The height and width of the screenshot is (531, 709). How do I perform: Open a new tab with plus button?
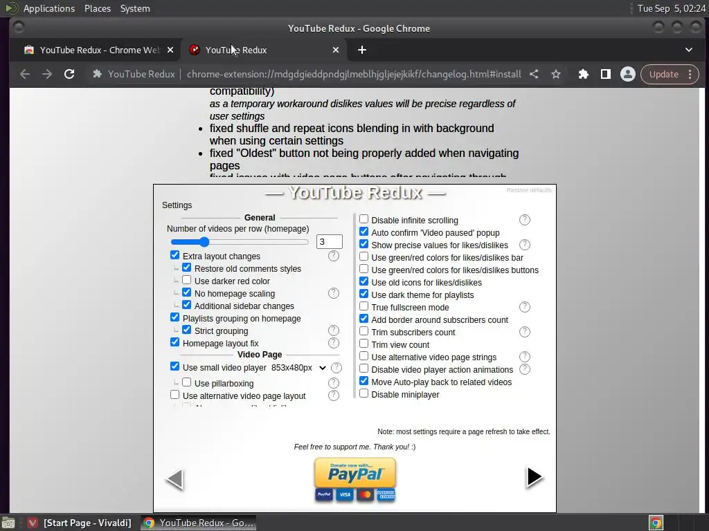coord(362,50)
